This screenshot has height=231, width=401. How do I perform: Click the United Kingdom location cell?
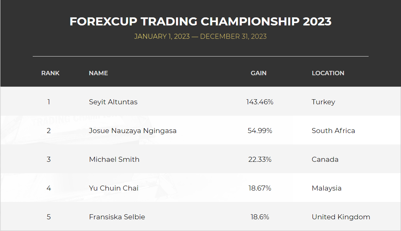pos(341,217)
